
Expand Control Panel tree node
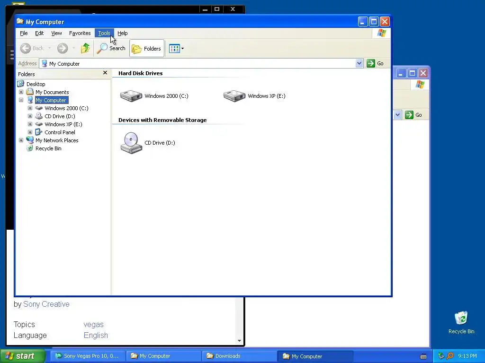30,132
